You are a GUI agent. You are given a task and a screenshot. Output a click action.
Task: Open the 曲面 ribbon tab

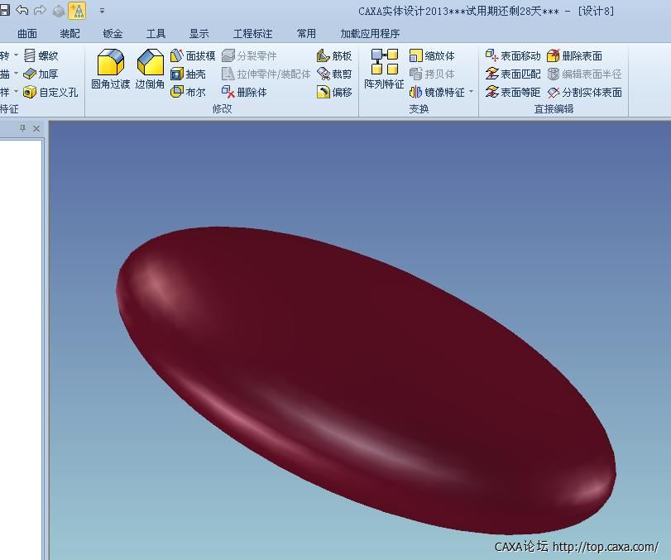tap(27, 33)
